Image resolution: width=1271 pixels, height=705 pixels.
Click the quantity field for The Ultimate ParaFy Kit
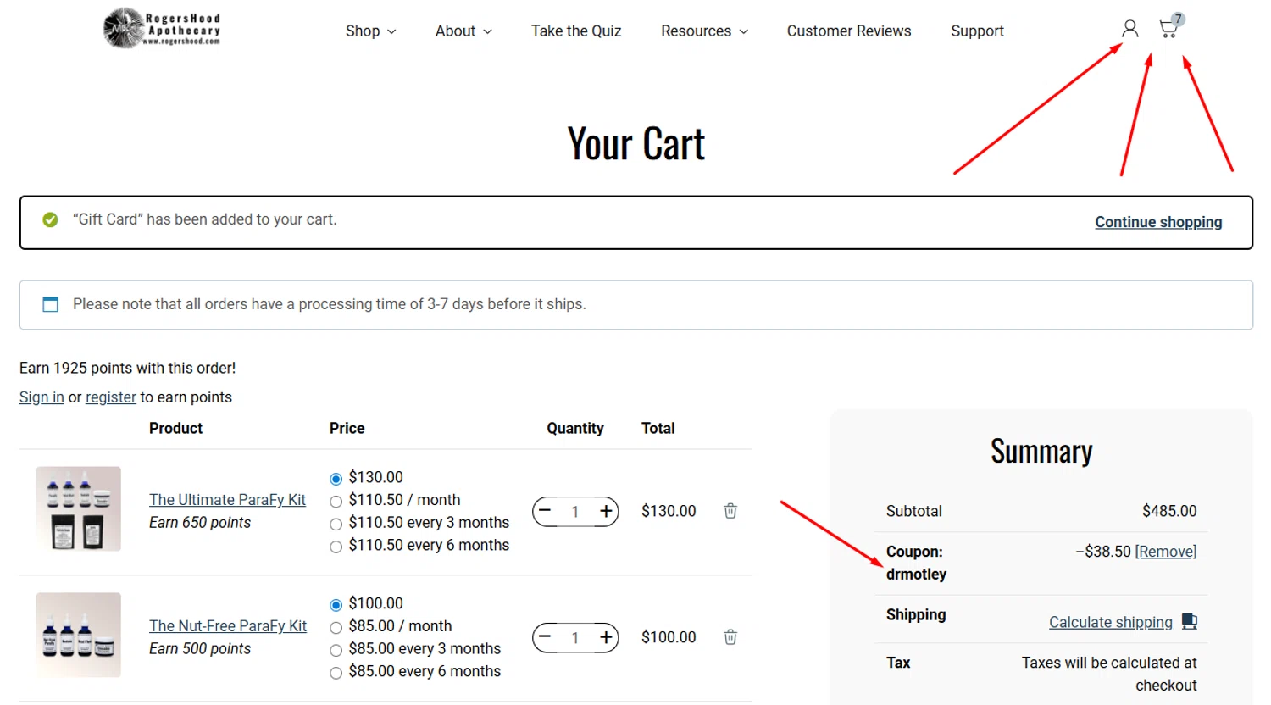point(575,512)
